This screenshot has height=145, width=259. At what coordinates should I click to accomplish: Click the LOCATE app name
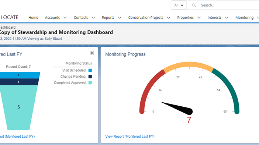(10, 17)
